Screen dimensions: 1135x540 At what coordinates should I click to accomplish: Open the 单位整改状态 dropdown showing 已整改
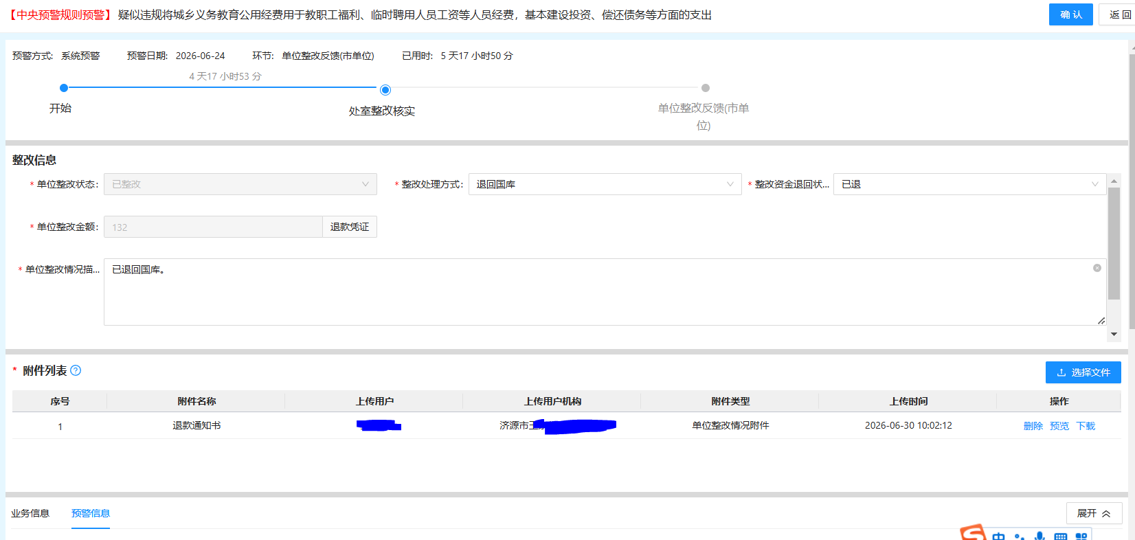coord(240,184)
